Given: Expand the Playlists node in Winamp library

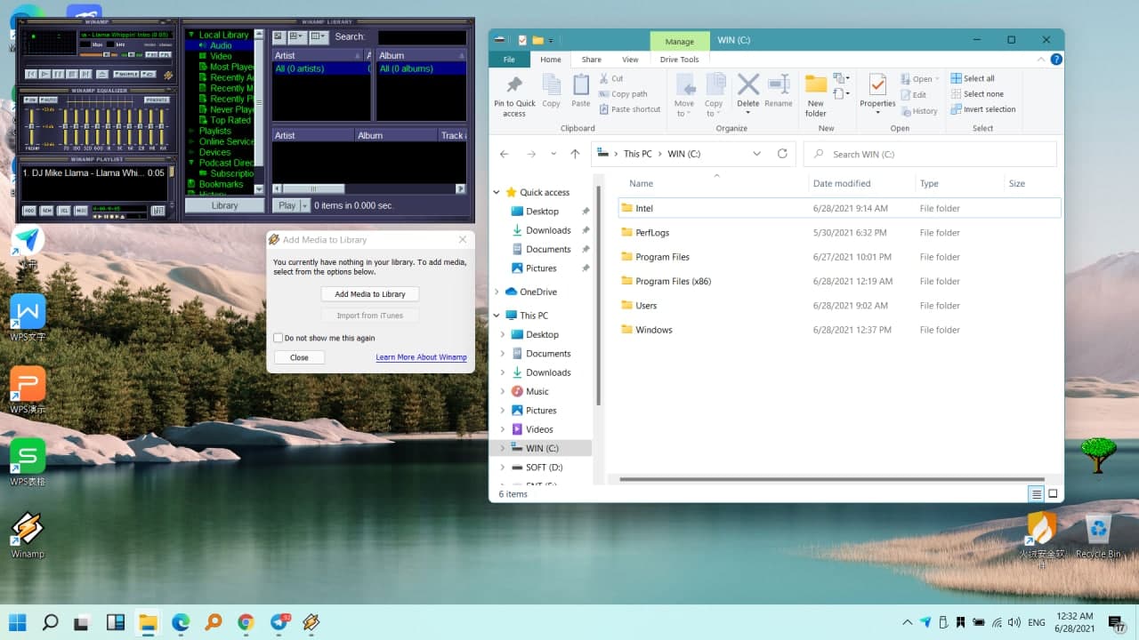Looking at the screenshot, I should [191, 131].
